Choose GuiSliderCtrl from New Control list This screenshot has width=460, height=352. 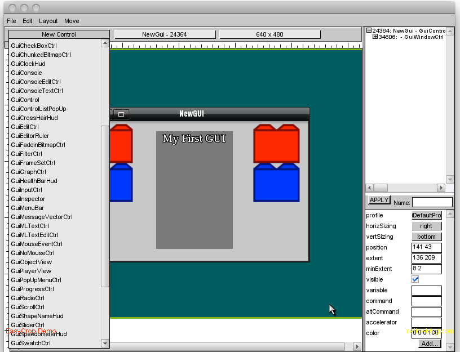[28, 325]
